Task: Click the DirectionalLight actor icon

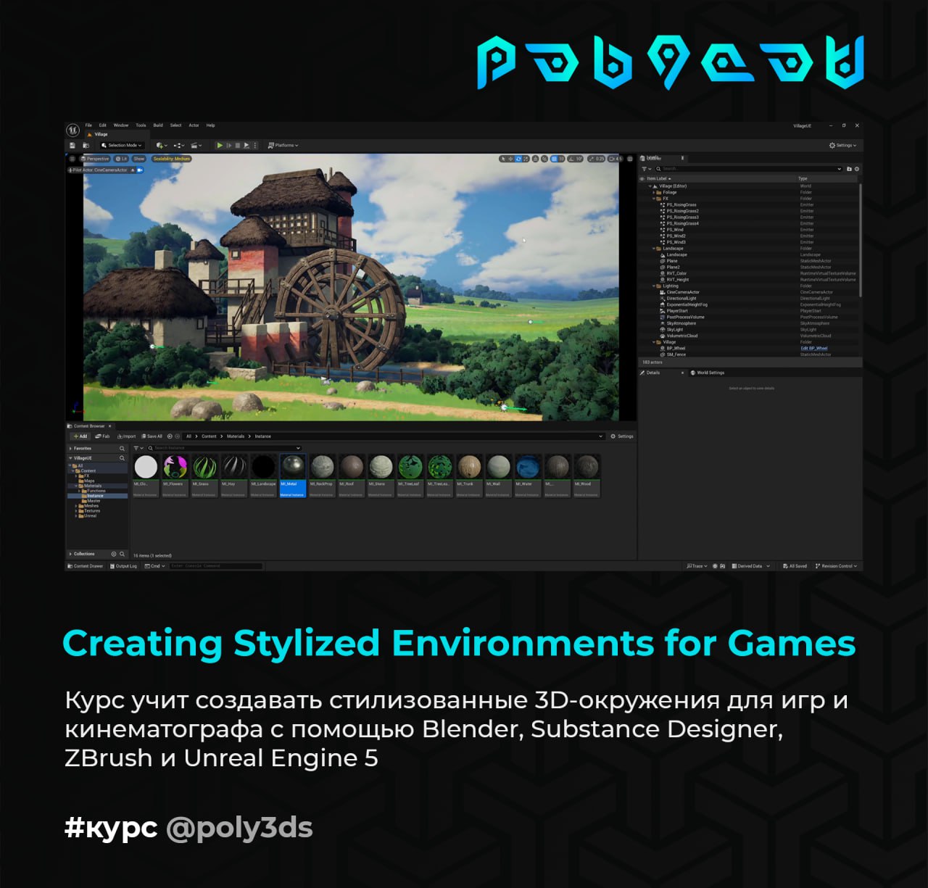Action: 663,299
